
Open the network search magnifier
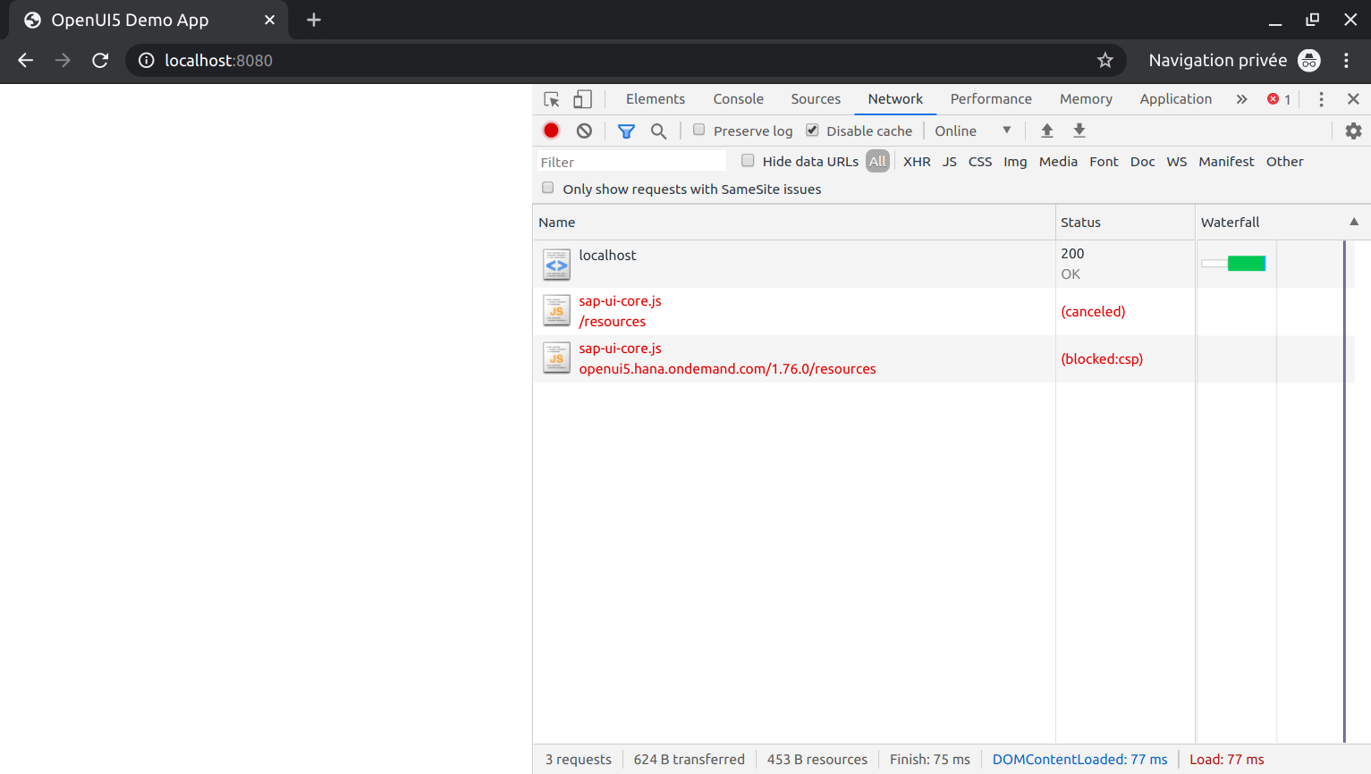coord(658,131)
